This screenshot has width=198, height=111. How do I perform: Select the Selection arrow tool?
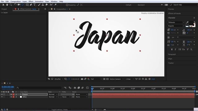(3, 5)
